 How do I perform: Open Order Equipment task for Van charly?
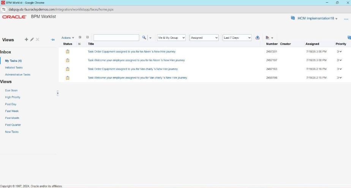(x=133, y=69)
